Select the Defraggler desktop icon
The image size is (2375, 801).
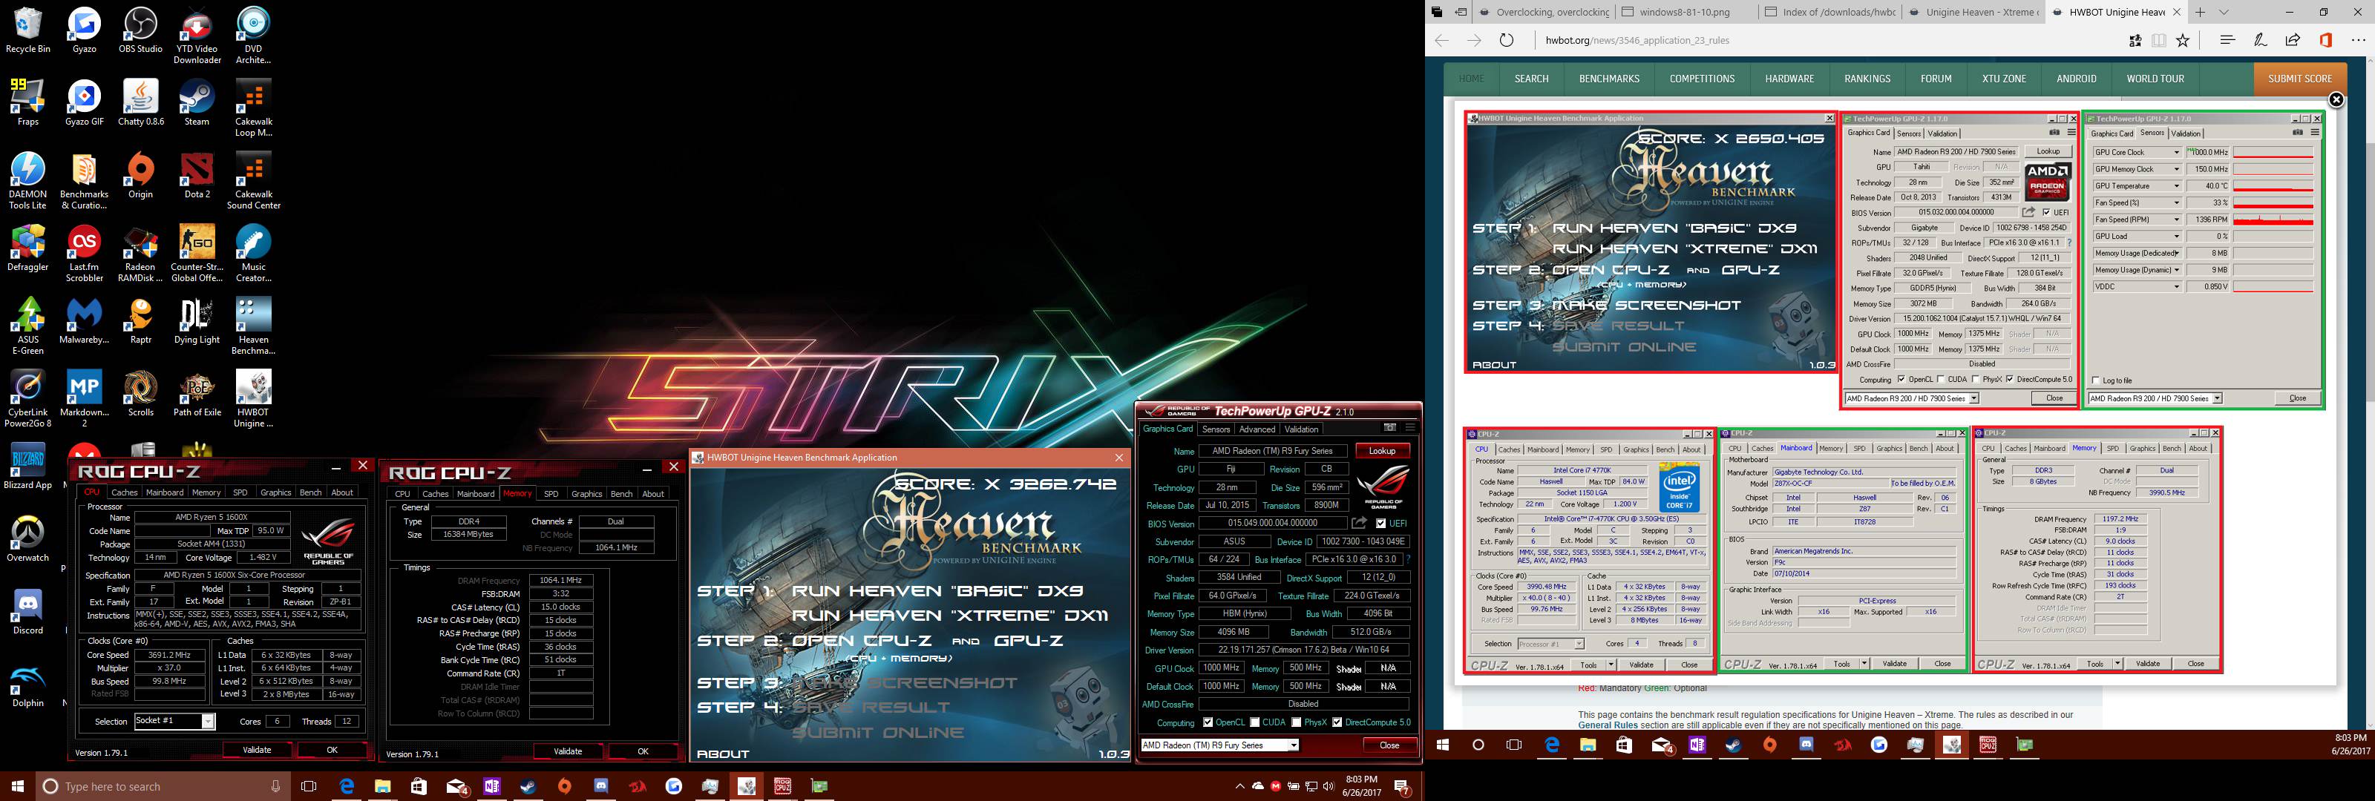[27, 248]
